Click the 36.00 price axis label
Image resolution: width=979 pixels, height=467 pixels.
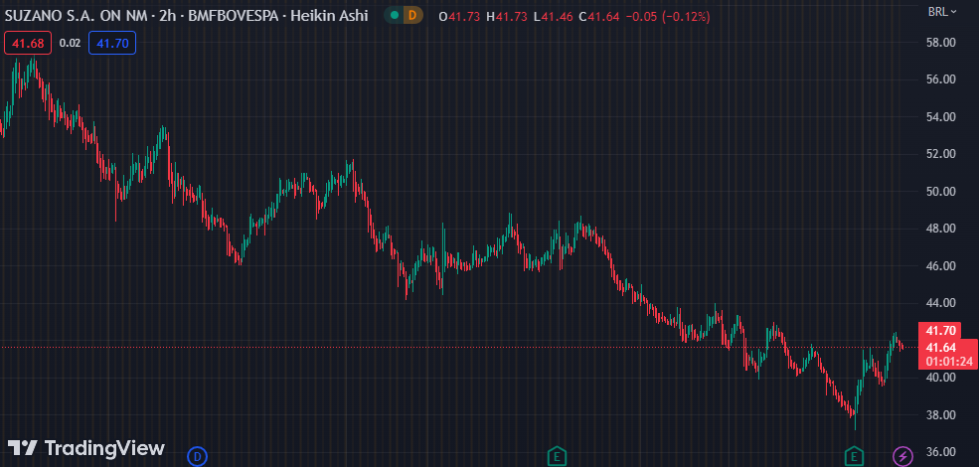pos(941,452)
